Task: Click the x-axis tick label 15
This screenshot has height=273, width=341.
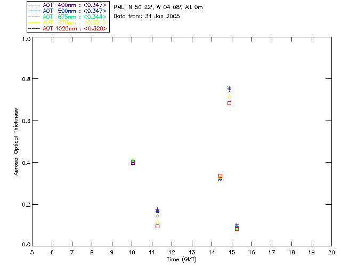Action: (x=232, y=253)
